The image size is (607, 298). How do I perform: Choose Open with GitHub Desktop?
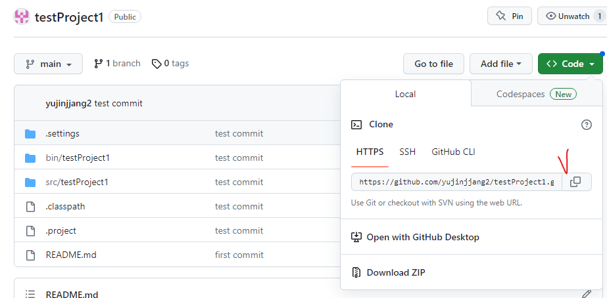coord(422,237)
